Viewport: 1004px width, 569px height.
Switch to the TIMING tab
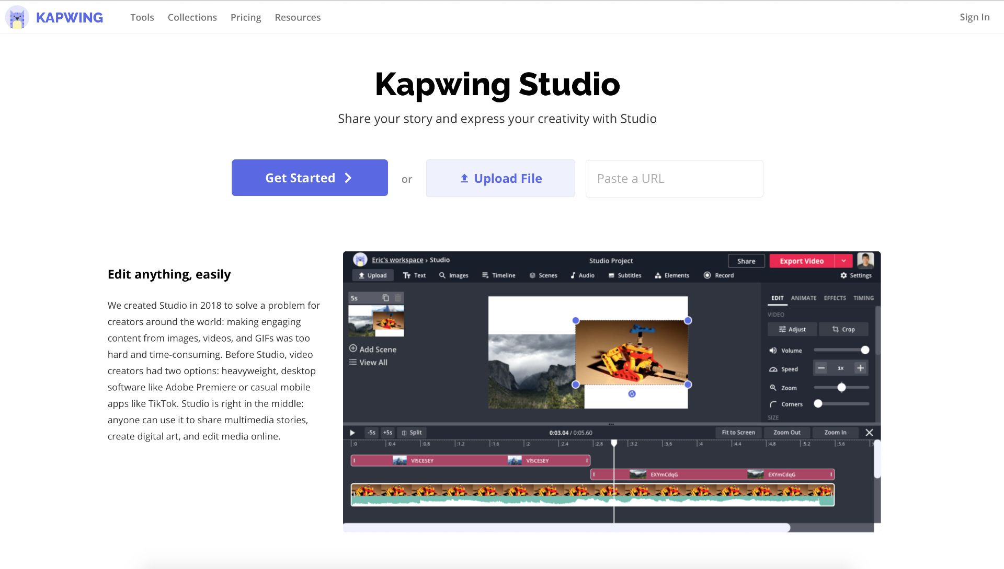[x=863, y=298]
